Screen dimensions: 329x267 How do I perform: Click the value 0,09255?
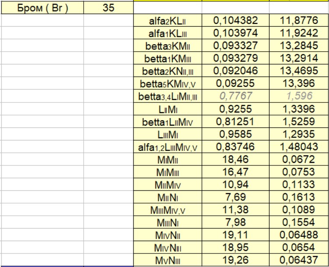point(235,84)
